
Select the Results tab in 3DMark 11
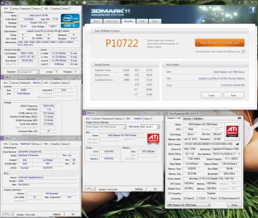(x=128, y=21)
